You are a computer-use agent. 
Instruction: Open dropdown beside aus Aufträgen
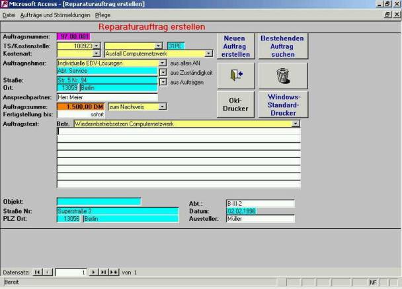pyautogui.click(x=163, y=82)
